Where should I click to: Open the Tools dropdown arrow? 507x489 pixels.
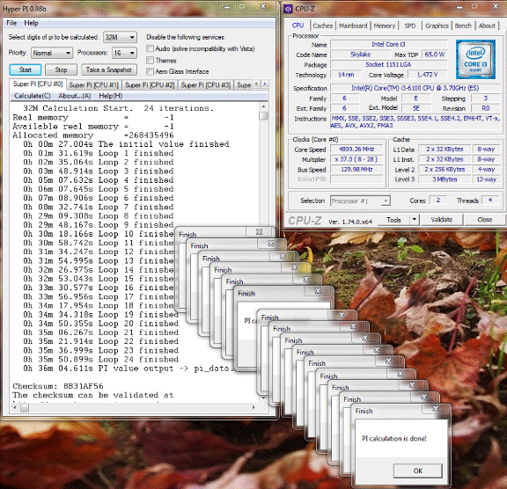tap(415, 220)
